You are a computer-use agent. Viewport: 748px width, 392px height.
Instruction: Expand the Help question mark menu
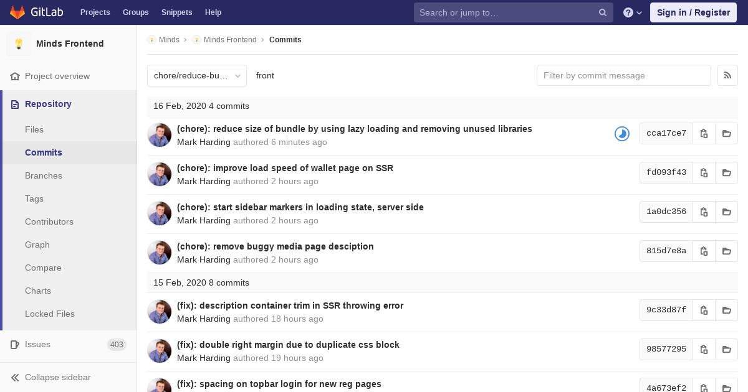click(x=632, y=12)
